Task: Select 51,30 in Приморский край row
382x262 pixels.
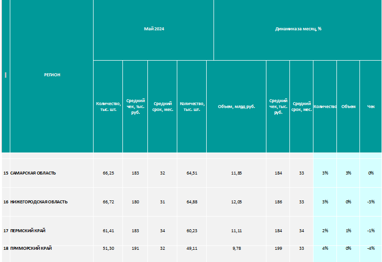Action: click(108, 248)
